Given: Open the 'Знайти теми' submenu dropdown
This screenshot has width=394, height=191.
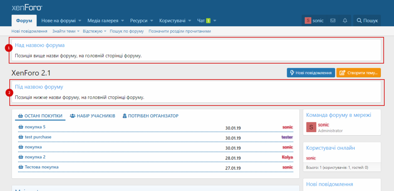Looking at the screenshot, I should pyautogui.click(x=78, y=31).
